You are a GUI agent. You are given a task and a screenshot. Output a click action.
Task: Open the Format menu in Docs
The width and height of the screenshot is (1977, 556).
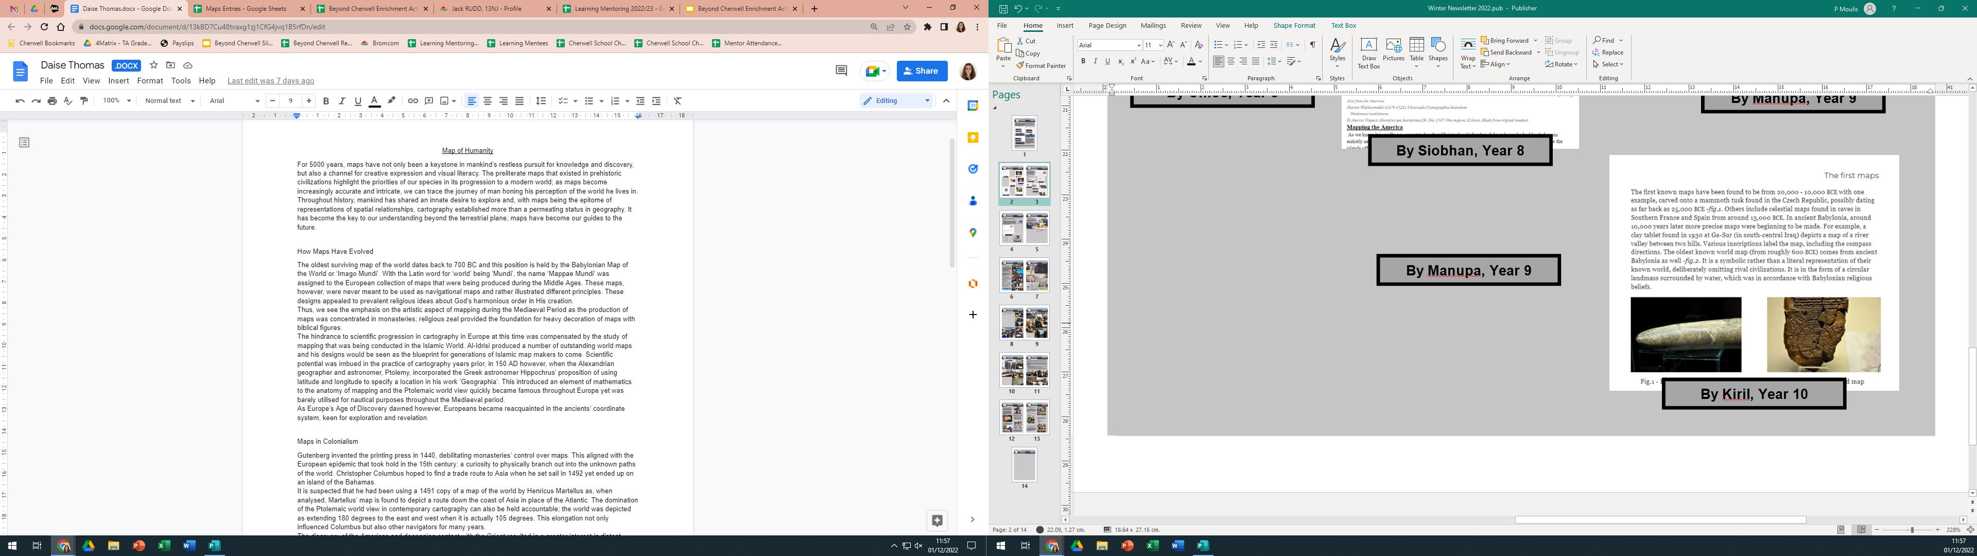150,81
